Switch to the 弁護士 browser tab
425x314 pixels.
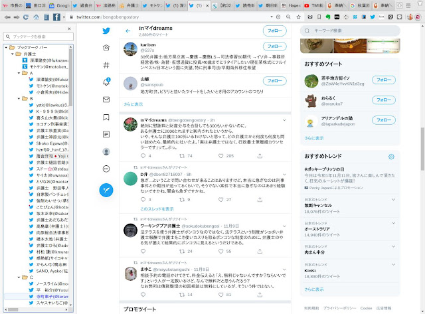click(129, 5)
